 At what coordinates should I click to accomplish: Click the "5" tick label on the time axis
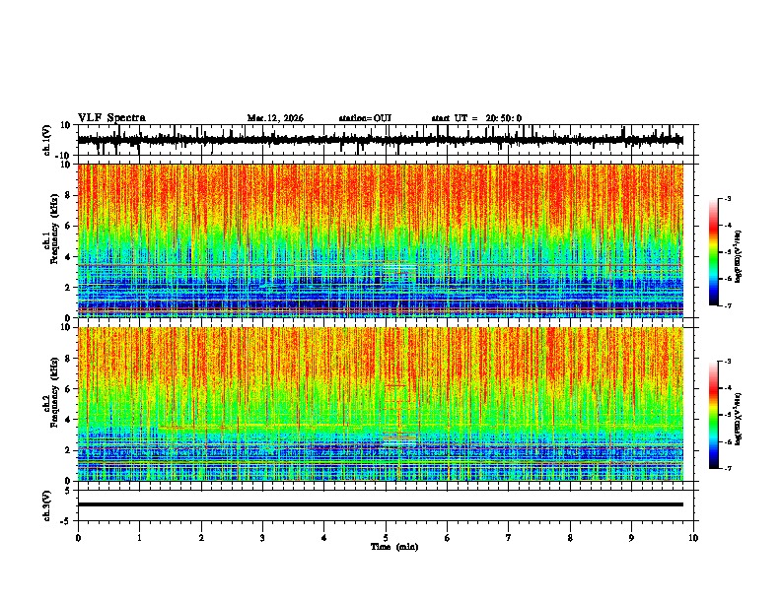(x=386, y=538)
